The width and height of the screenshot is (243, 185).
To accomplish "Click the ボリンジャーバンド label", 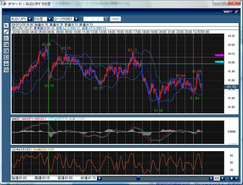I will coord(22,28).
